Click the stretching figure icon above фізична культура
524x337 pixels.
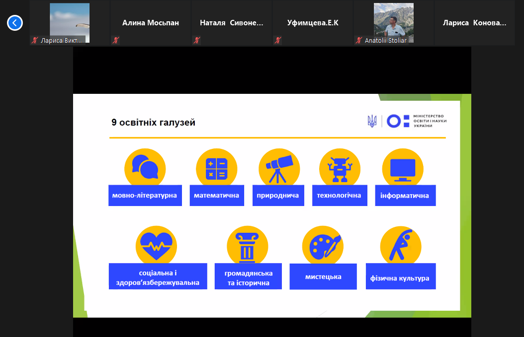(401, 245)
